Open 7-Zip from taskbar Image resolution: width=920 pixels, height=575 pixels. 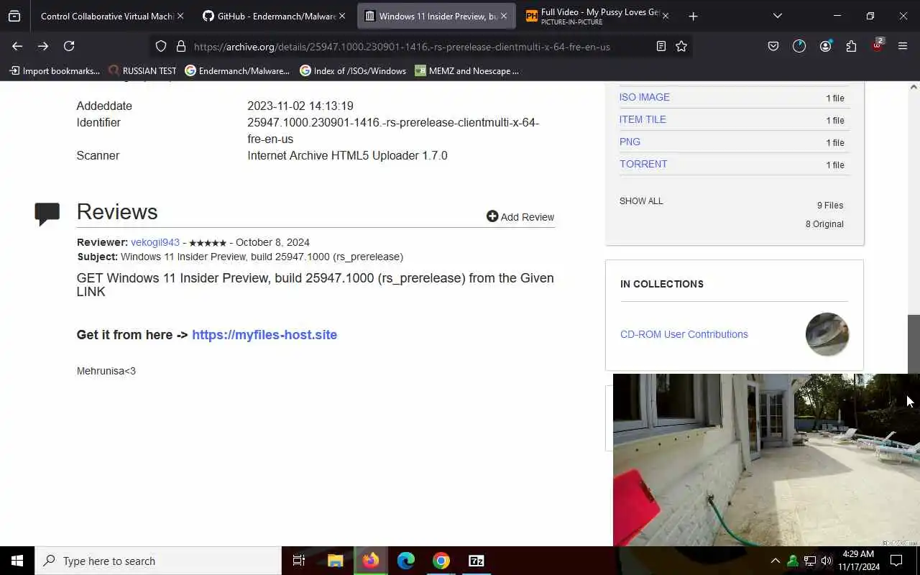point(477,561)
